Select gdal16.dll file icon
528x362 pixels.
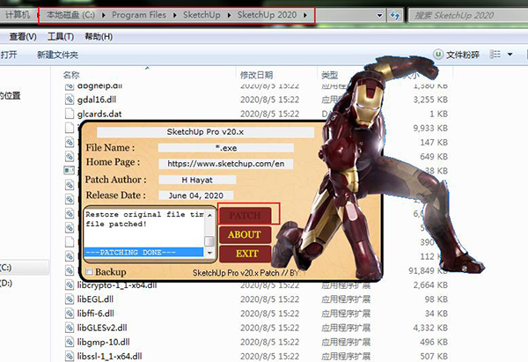click(x=69, y=100)
